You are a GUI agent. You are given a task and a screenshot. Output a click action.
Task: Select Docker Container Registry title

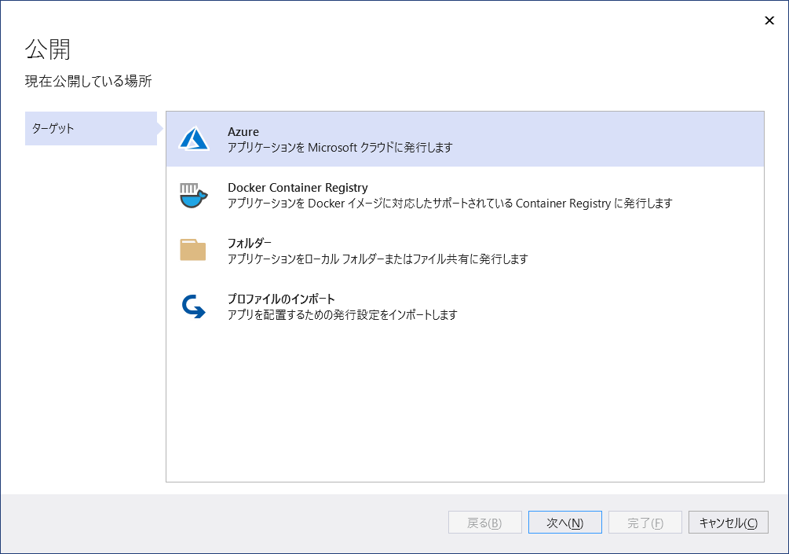pyautogui.click(x=298, y=187)
